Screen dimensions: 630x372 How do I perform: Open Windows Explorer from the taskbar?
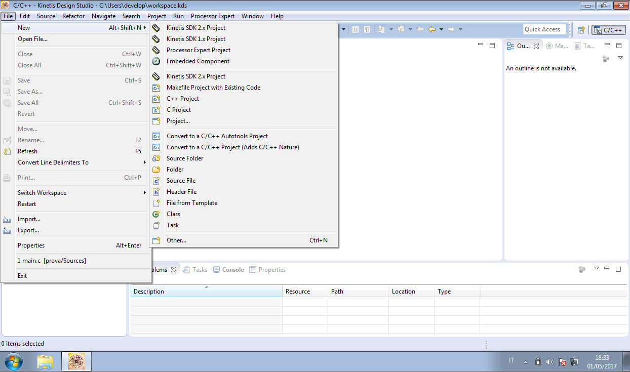point(46,361)
